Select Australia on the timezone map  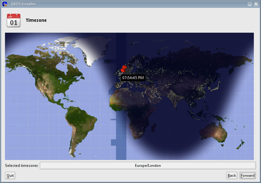click(214, 133)
